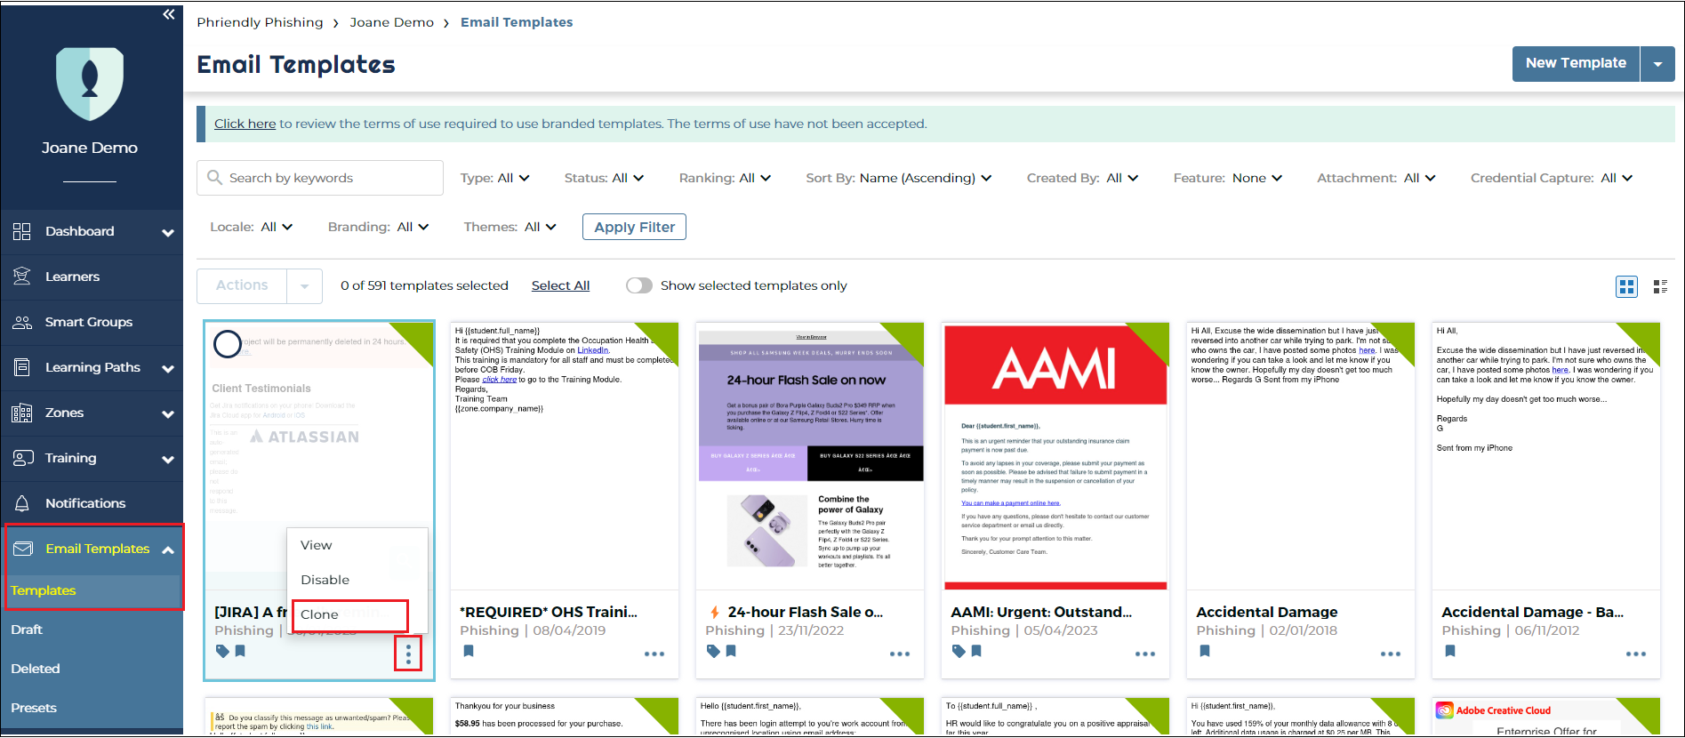The image size is (1685, 738).
Task: Choose Disable in context menu
Action: [325, 580]
